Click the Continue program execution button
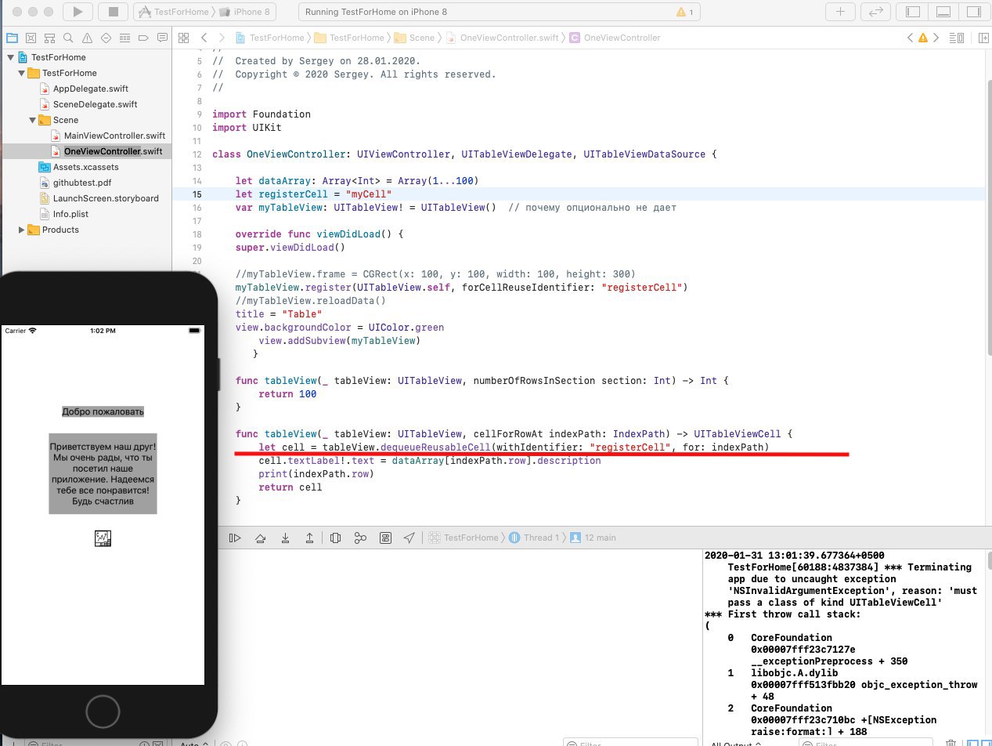This screenshot has width=992, height=746. 234,538
